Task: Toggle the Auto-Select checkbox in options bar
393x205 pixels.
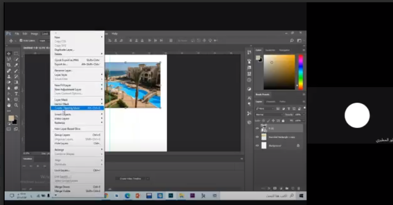Action: 21,40
